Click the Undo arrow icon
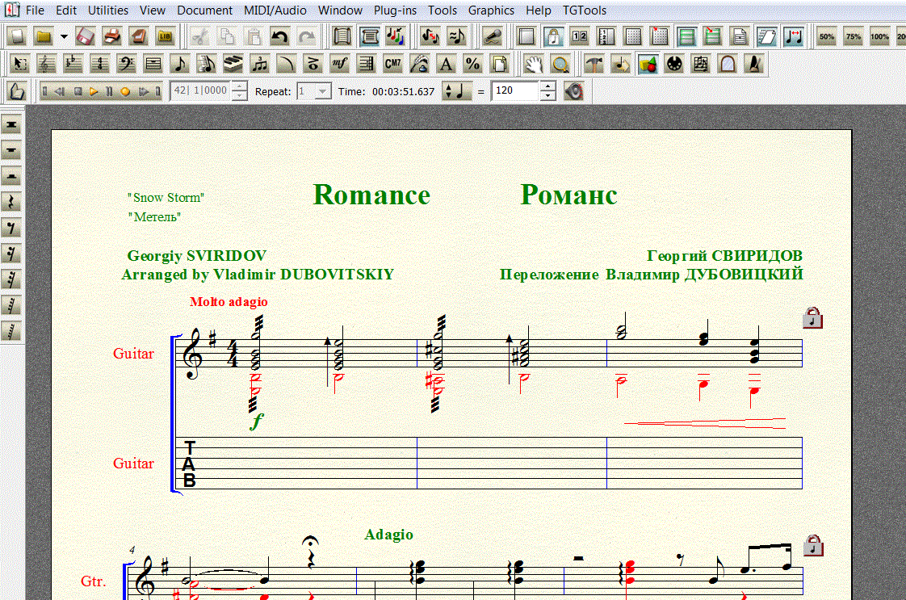 pyautogui.click(x=279, y=37)
